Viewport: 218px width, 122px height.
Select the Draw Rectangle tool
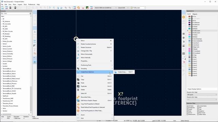pos(184,34)
